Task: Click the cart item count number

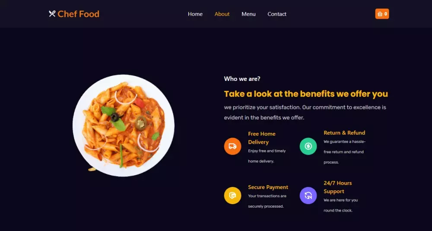Action: click(x=386, y=14)
